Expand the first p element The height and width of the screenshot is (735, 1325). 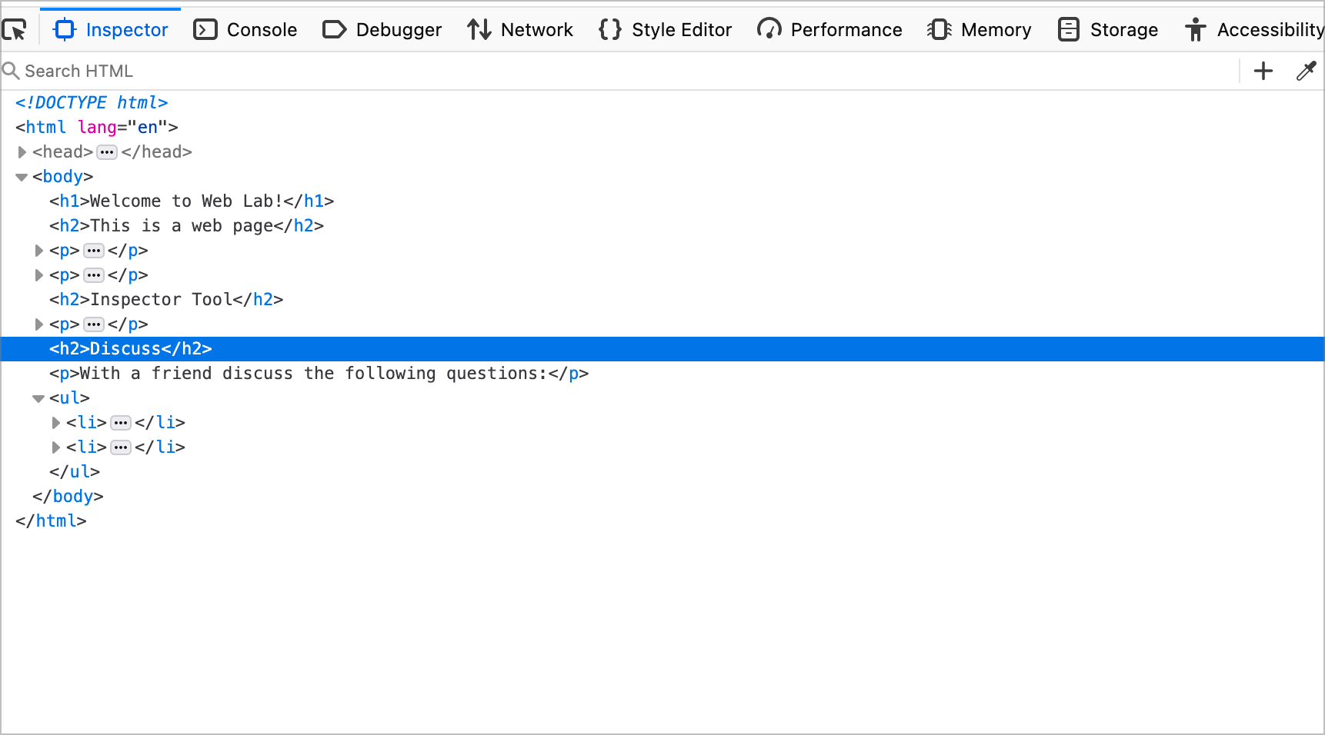[x=39, y=251]
